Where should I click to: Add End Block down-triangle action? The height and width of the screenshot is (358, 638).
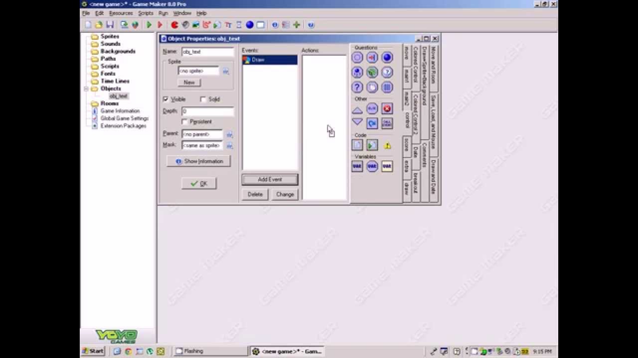pyautogui.click(x=357, y=122)
